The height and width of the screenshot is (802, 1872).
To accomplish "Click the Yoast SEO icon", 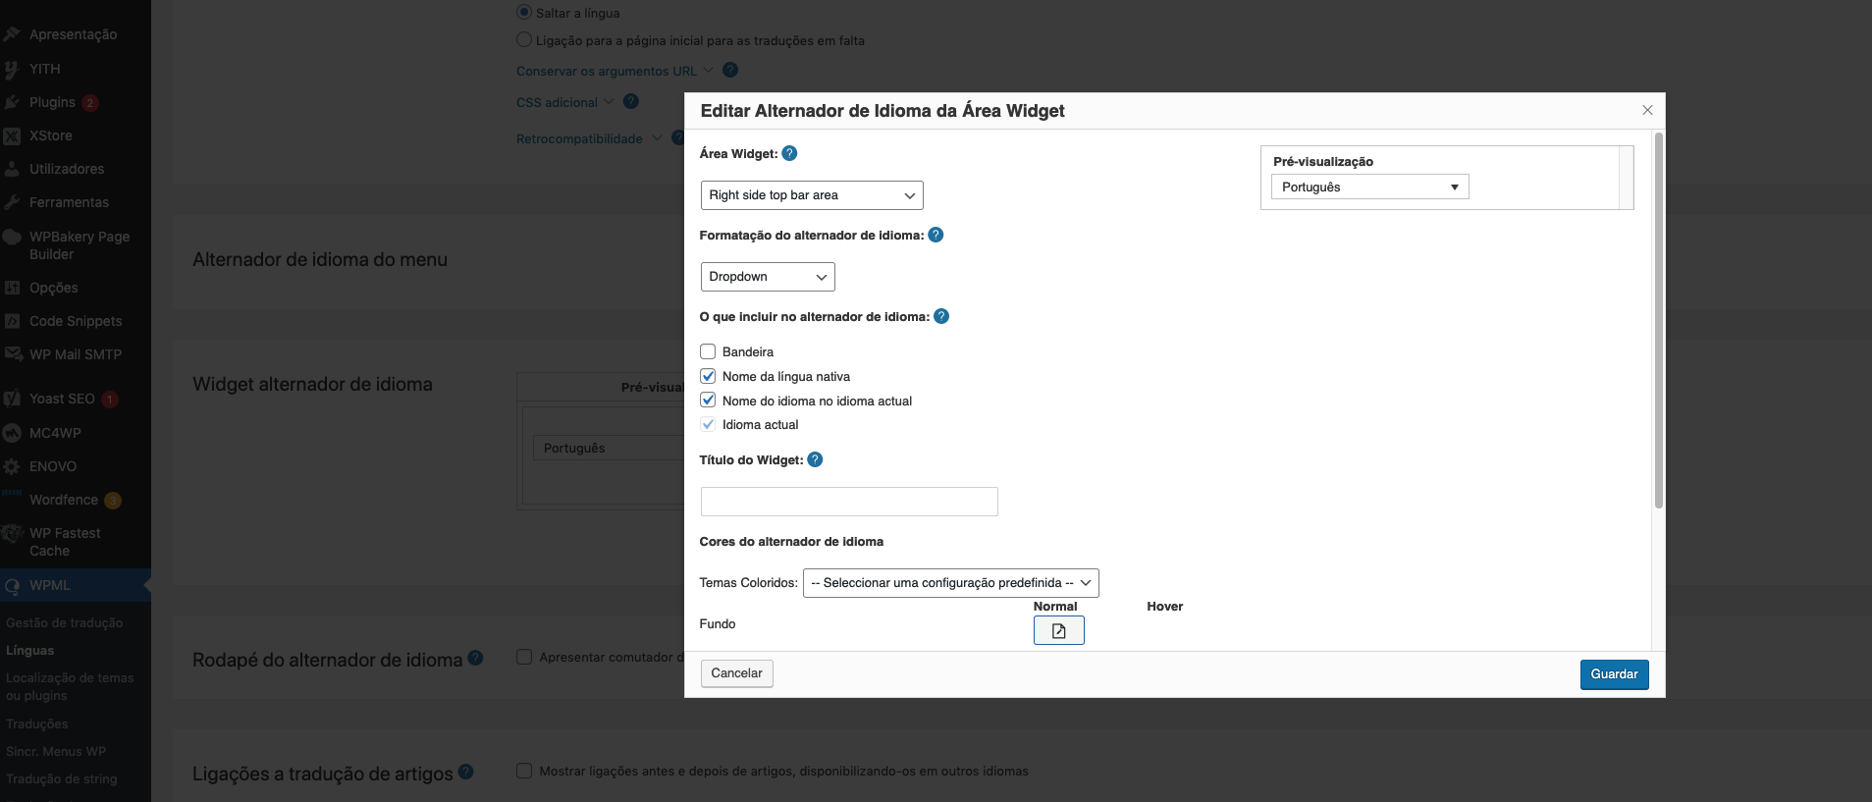I will [12, 399].
